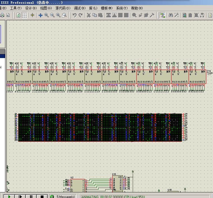Click the overview window thumbnail
This screenshot has height=198, width=213.
coord(3,34)
